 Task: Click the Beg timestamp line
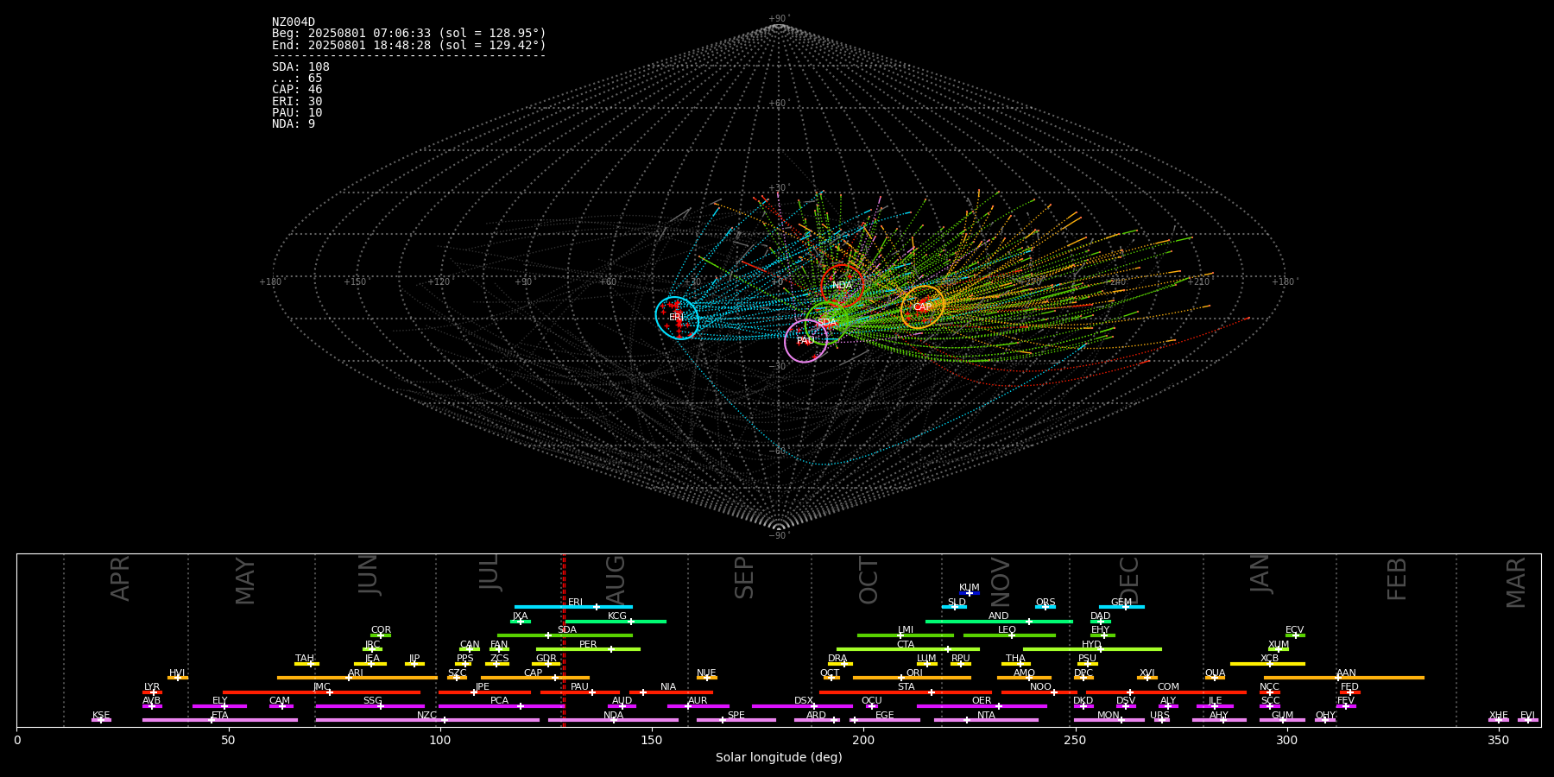(409, 34)
